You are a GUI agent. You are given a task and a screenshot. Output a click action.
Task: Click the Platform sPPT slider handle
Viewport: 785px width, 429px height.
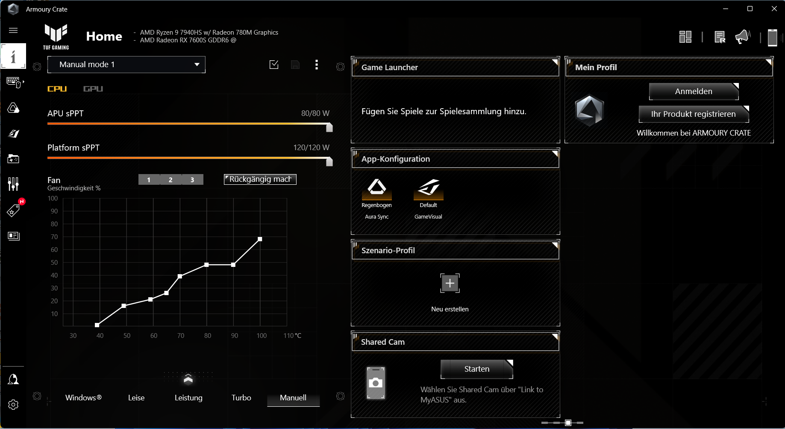coord(329,162)
